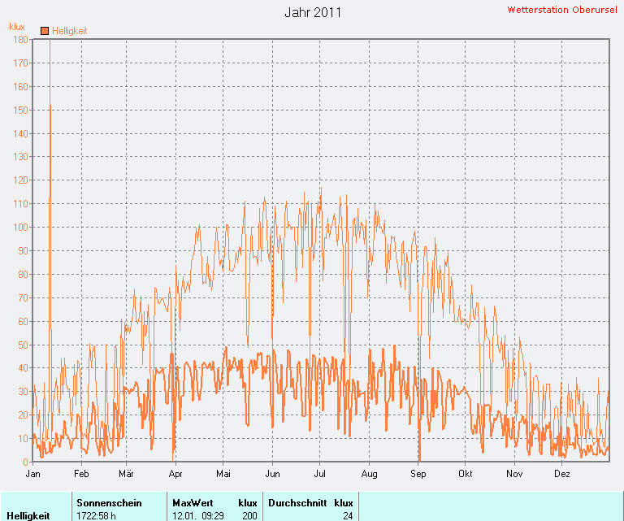Screen dimensions: 624x521
Task: Click the Helligkeit legend label
Action: [x=70, y=31]
